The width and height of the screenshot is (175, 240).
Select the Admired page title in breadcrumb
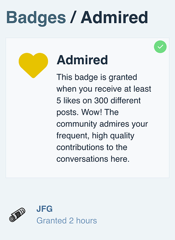tap(115, 18)
